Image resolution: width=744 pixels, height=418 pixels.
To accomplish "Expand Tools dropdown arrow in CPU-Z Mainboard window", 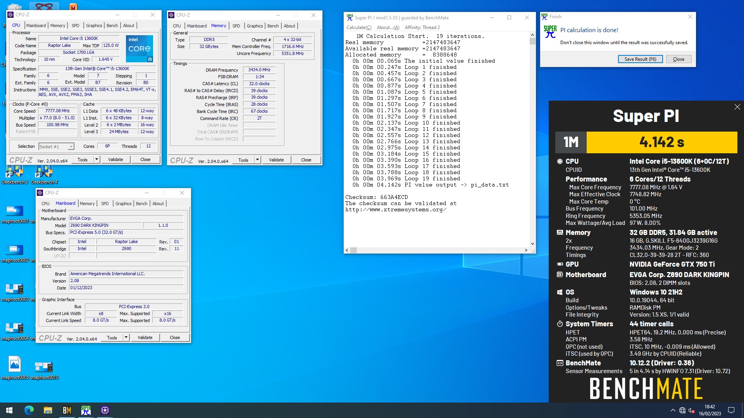I will 126,337.
